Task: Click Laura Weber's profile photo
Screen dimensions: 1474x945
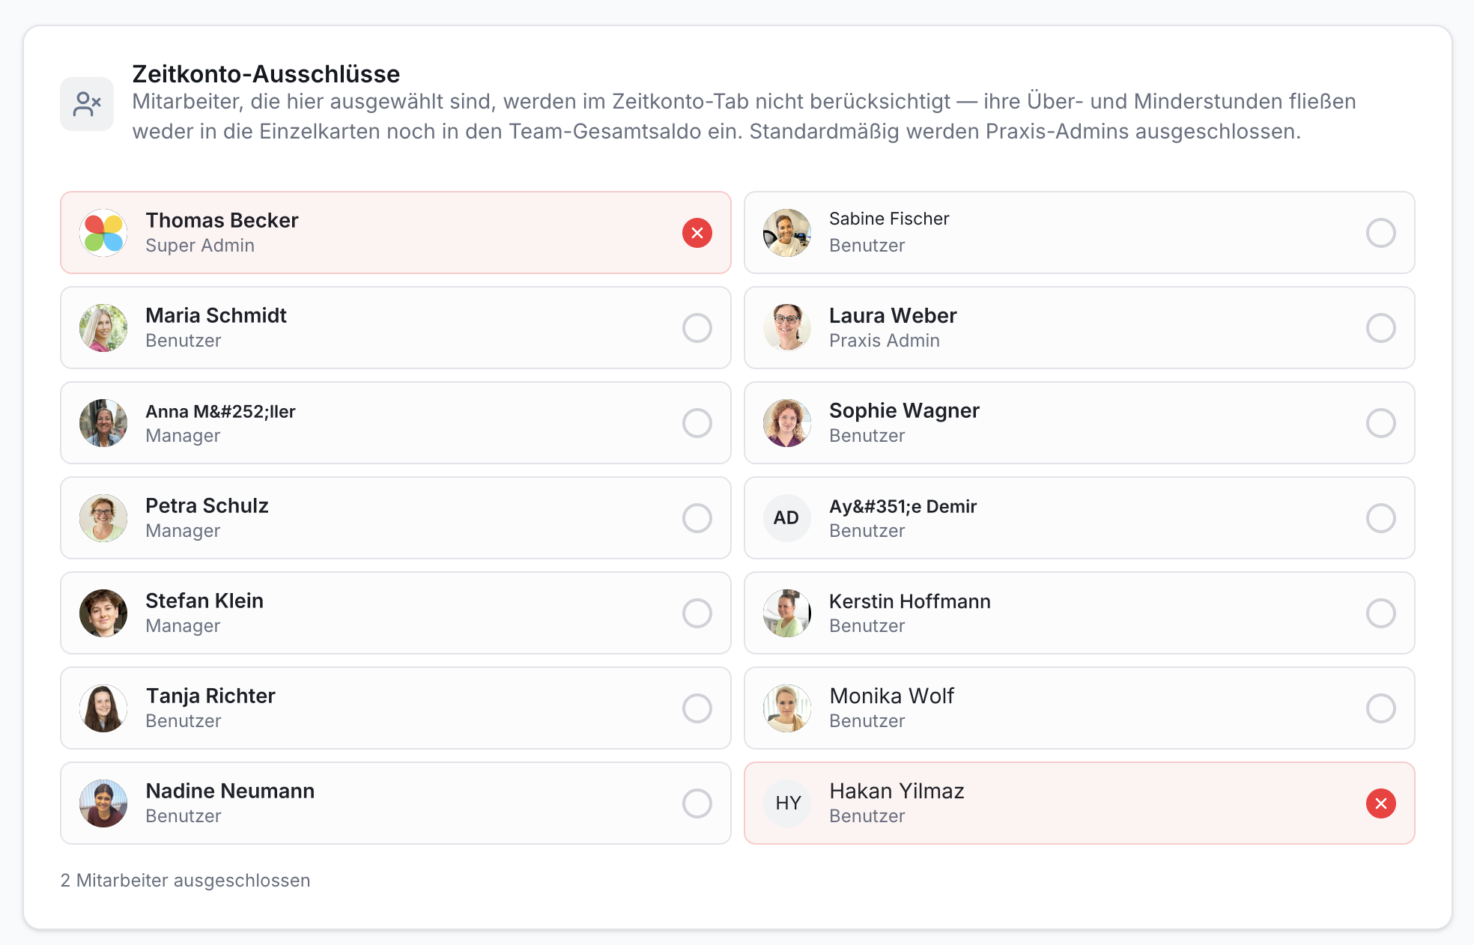Action: click(787, 328)
